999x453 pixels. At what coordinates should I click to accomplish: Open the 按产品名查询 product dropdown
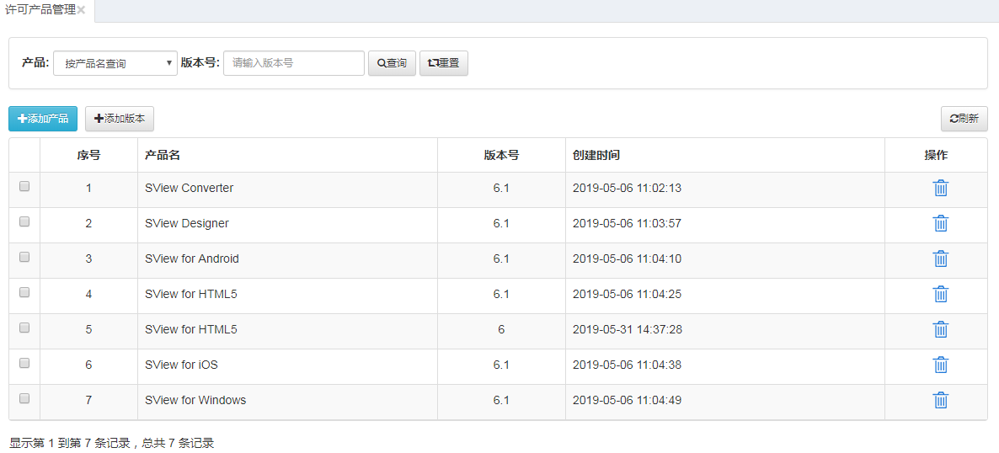pos(115,63)
